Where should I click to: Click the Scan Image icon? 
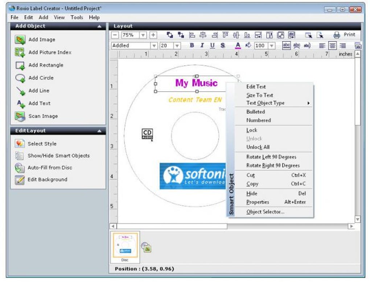pyautogui.click(x=20, y=116)
